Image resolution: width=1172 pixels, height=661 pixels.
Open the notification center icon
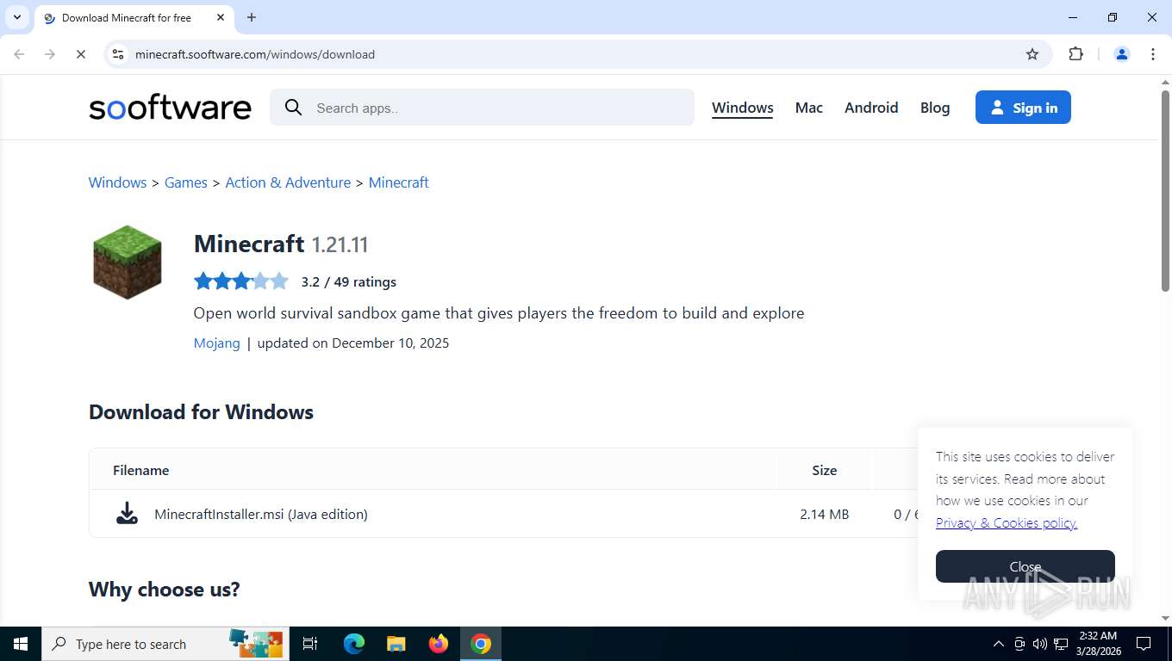(1144, 644)
